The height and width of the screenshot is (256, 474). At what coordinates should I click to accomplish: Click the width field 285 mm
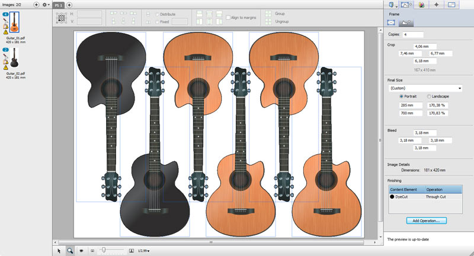411,105
